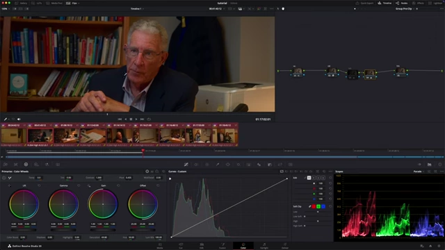Open the viewer zoom percentage dropdown

[6, 9]
